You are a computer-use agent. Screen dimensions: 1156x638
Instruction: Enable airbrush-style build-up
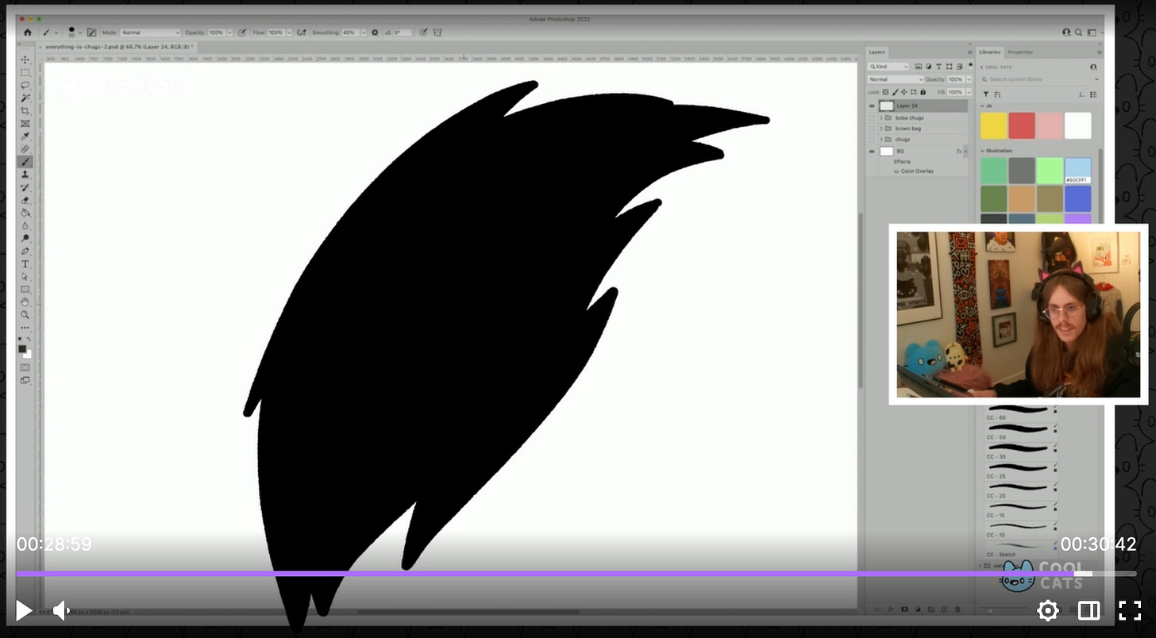coord(302,33)
